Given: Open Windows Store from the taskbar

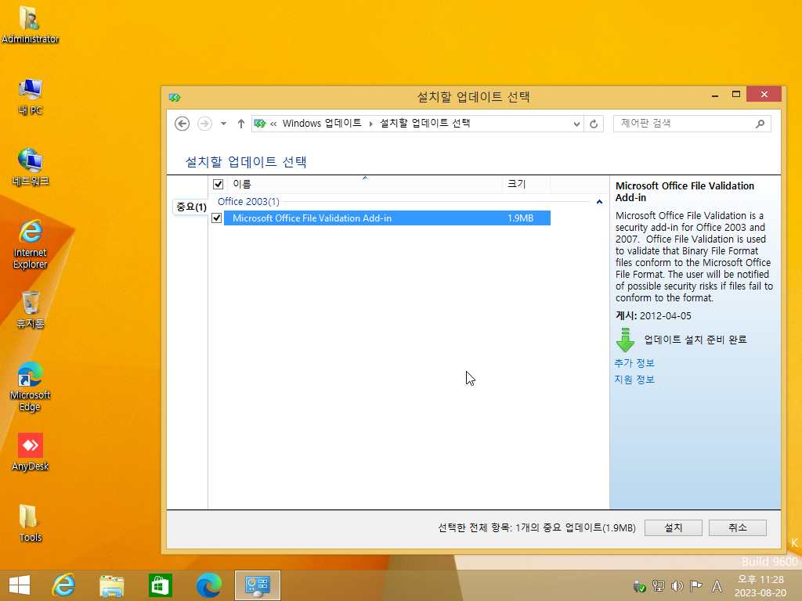Looking at the screenshot, I should [x=160, y=585].
